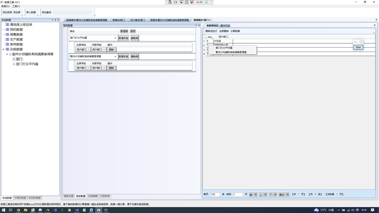Image resolution: width=379 pixels, height=213 pixels.
Task: Click the 每页 rows-per-page field showing 100
Action: point(215,195)
